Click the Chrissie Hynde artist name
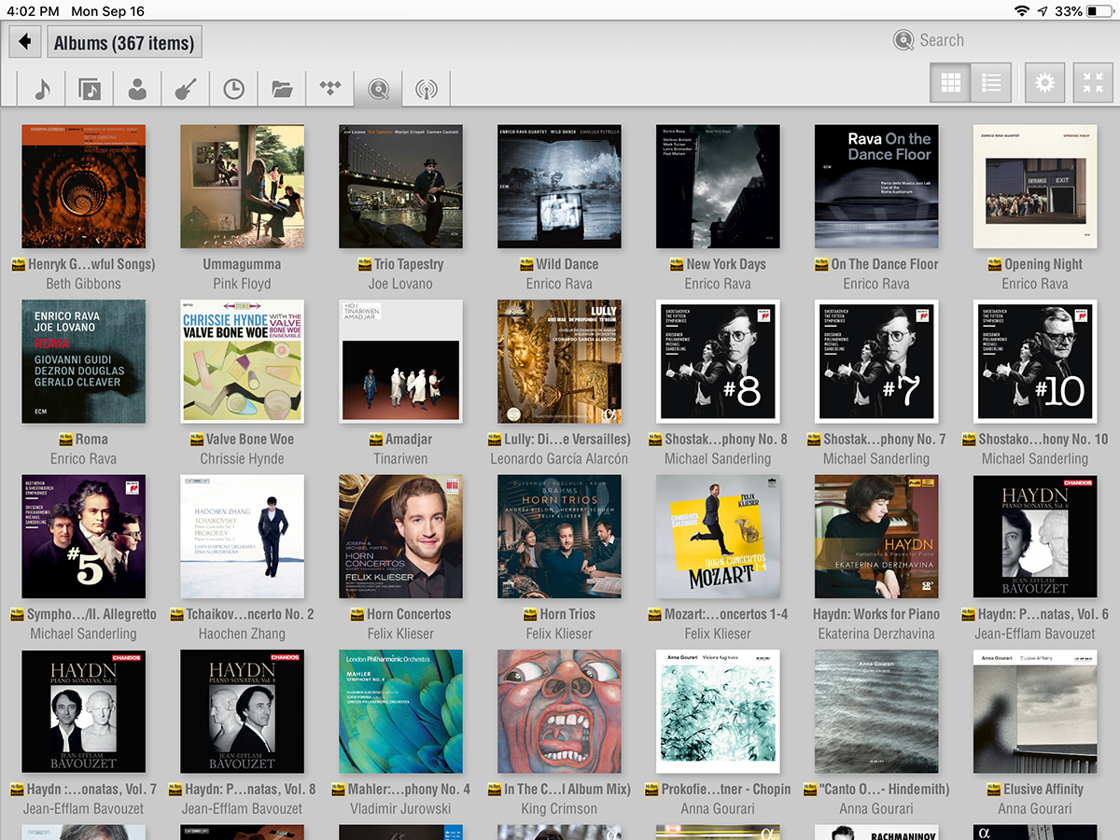Viewport: 1120px width, 840px height. click(x=242, y=458)
